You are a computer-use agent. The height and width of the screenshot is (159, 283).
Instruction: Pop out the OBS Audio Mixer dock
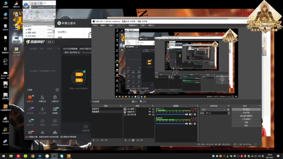click(x=197, y=106)
